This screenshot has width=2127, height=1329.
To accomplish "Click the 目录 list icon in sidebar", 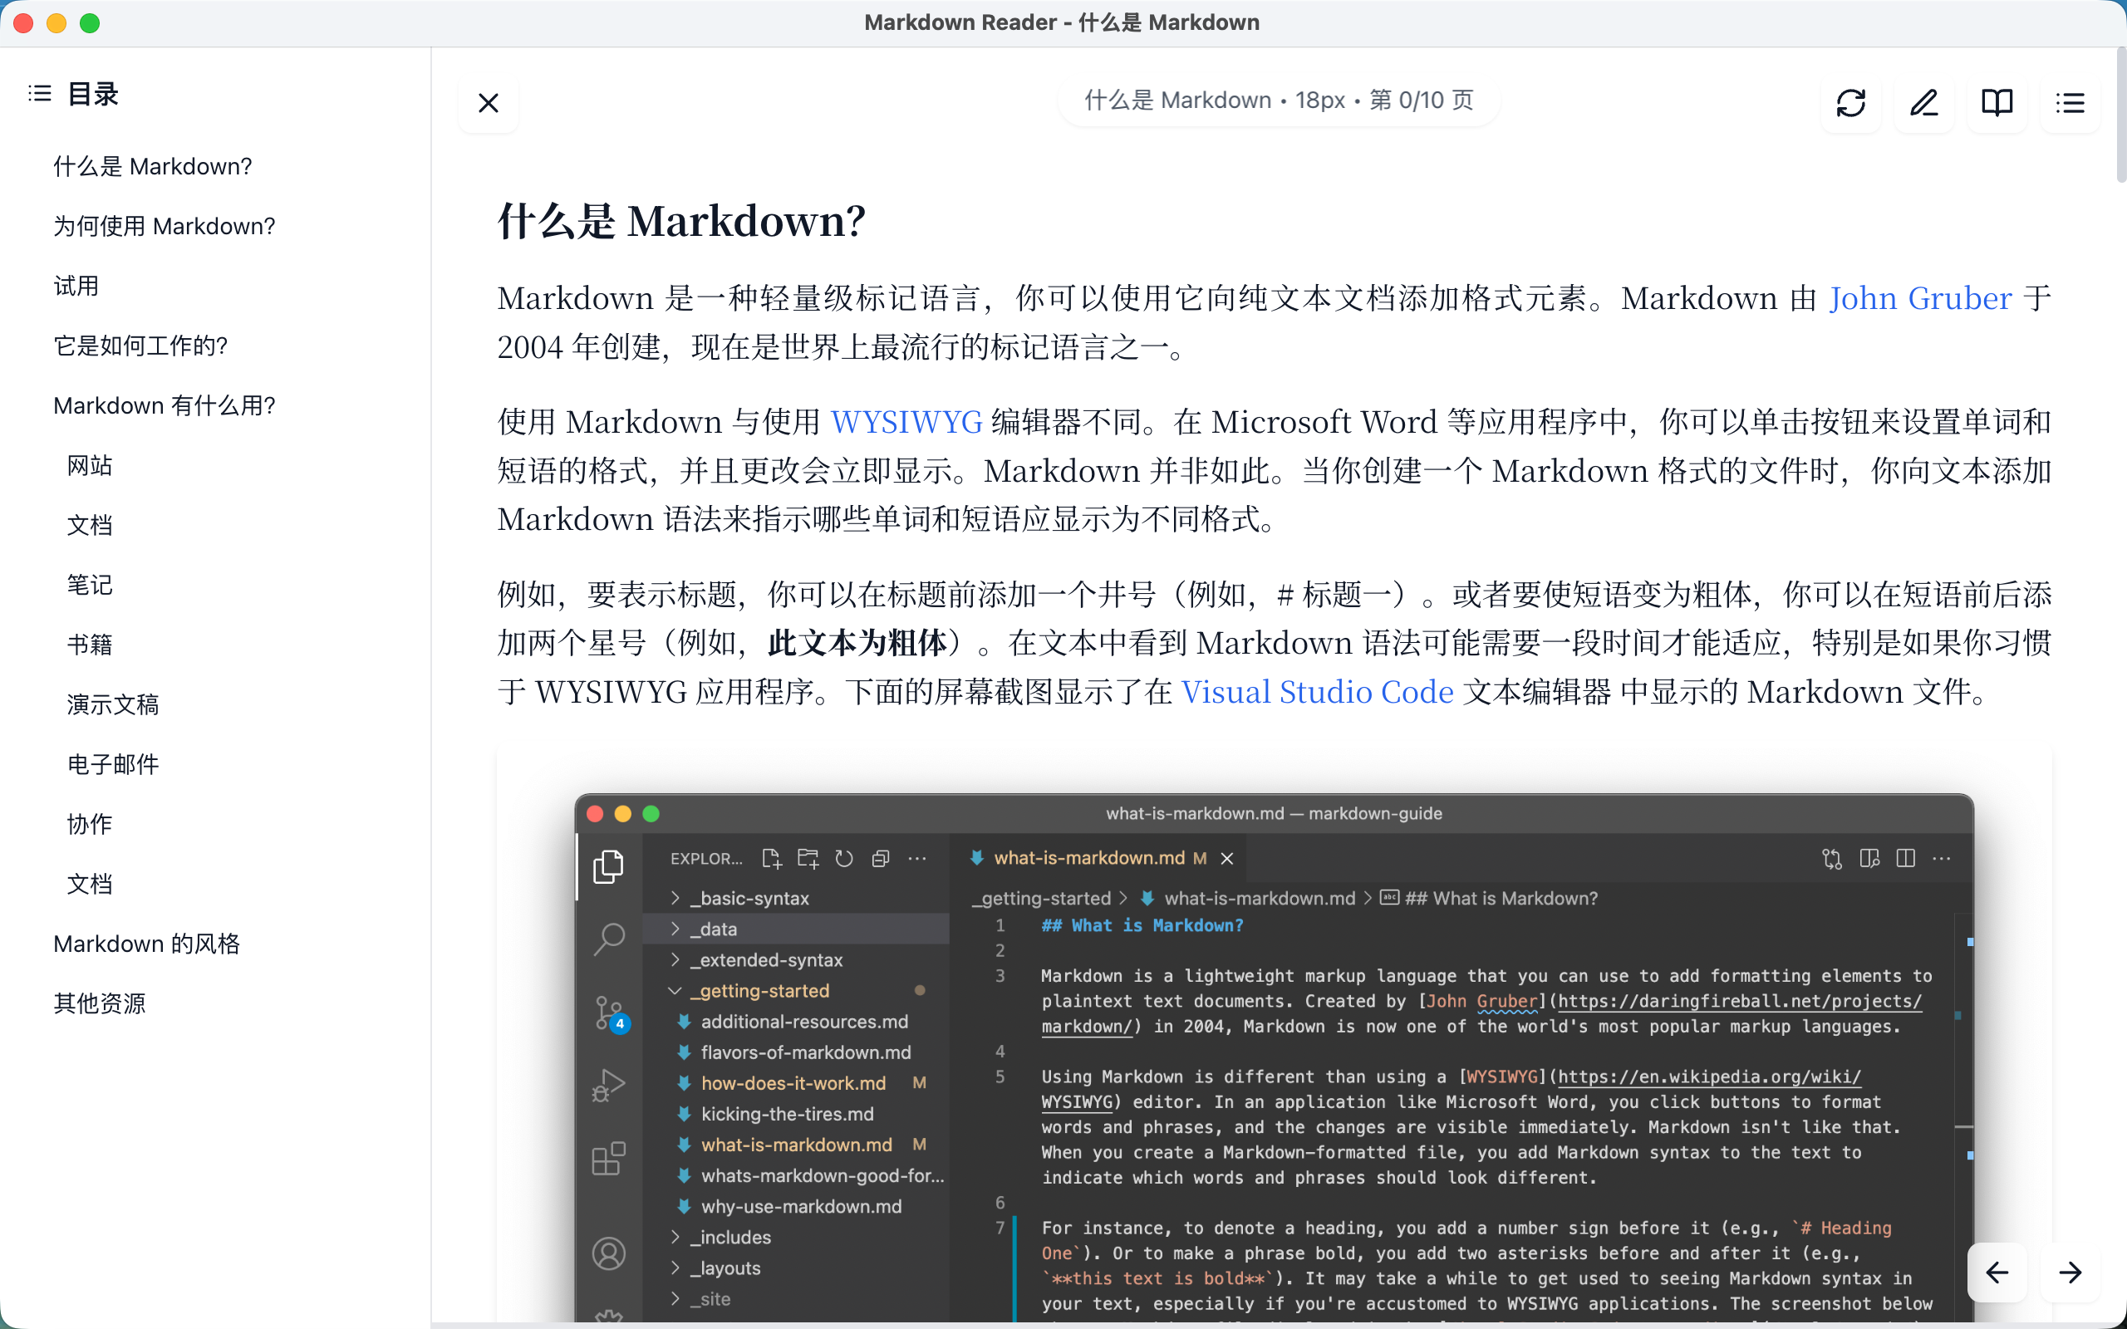I will pos(39,93).
